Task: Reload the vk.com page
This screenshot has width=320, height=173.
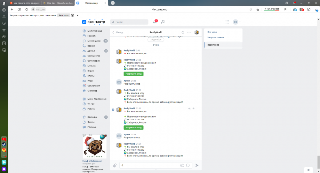Action: click(x=27, y=9)
